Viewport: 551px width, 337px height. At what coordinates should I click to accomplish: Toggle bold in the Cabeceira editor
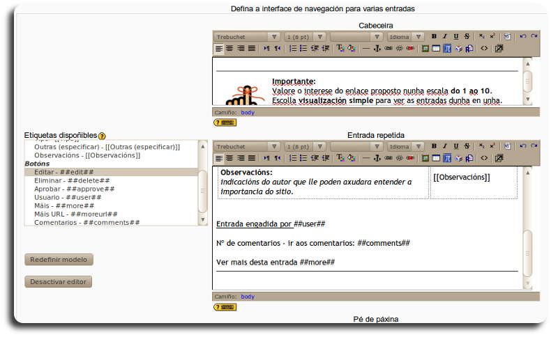[434, 36]
